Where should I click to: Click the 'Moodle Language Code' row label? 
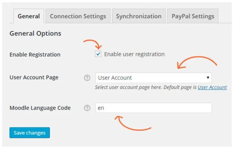(x=40, y=108)
